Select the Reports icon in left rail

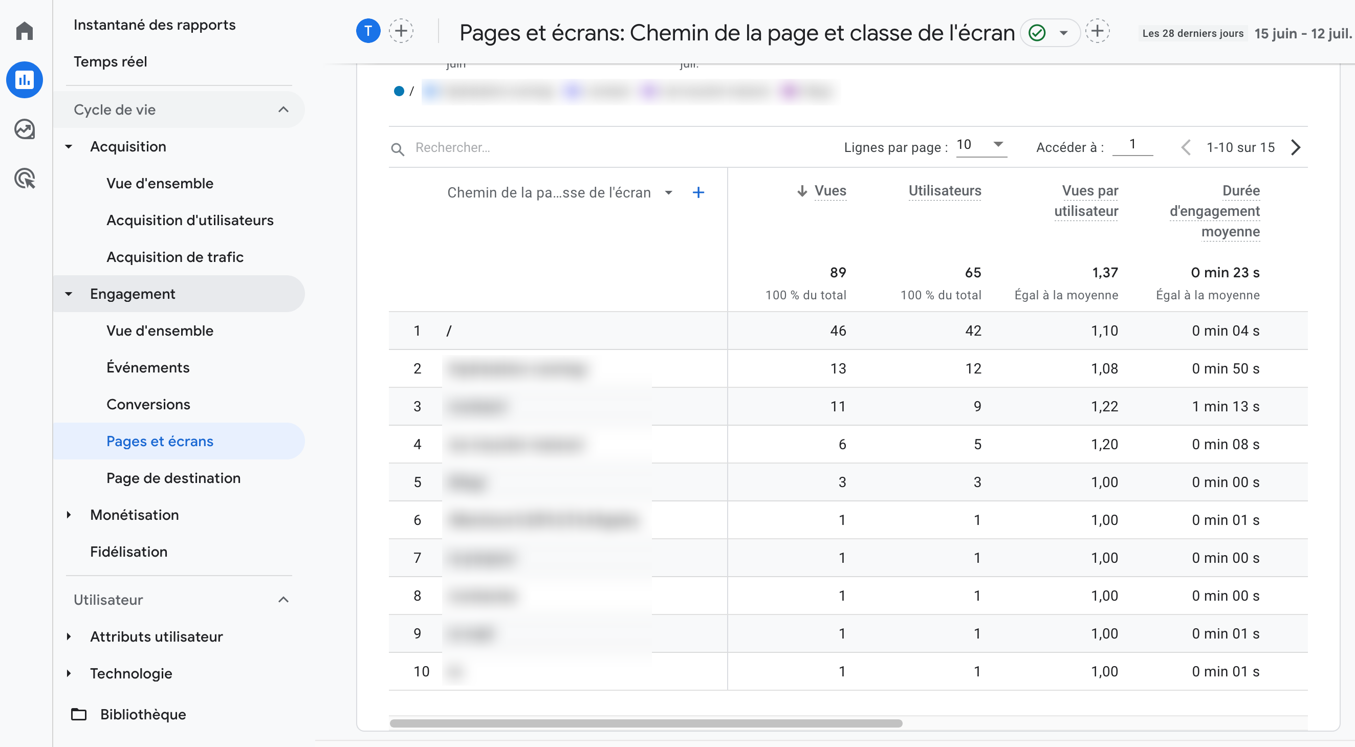pyautogui.click(x=25, y=79)
